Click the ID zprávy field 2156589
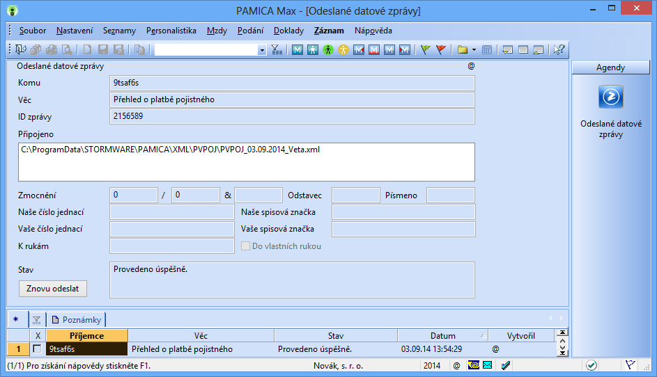657x377 pixels. 292,116
